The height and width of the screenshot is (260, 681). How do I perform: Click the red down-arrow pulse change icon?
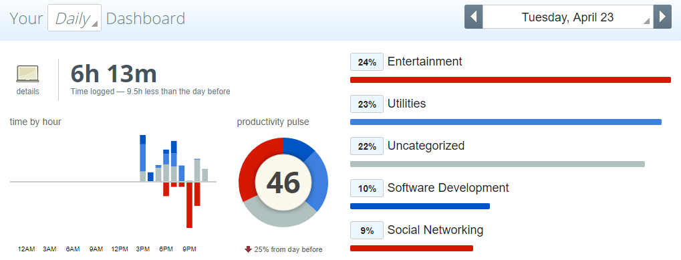point(249,249)
